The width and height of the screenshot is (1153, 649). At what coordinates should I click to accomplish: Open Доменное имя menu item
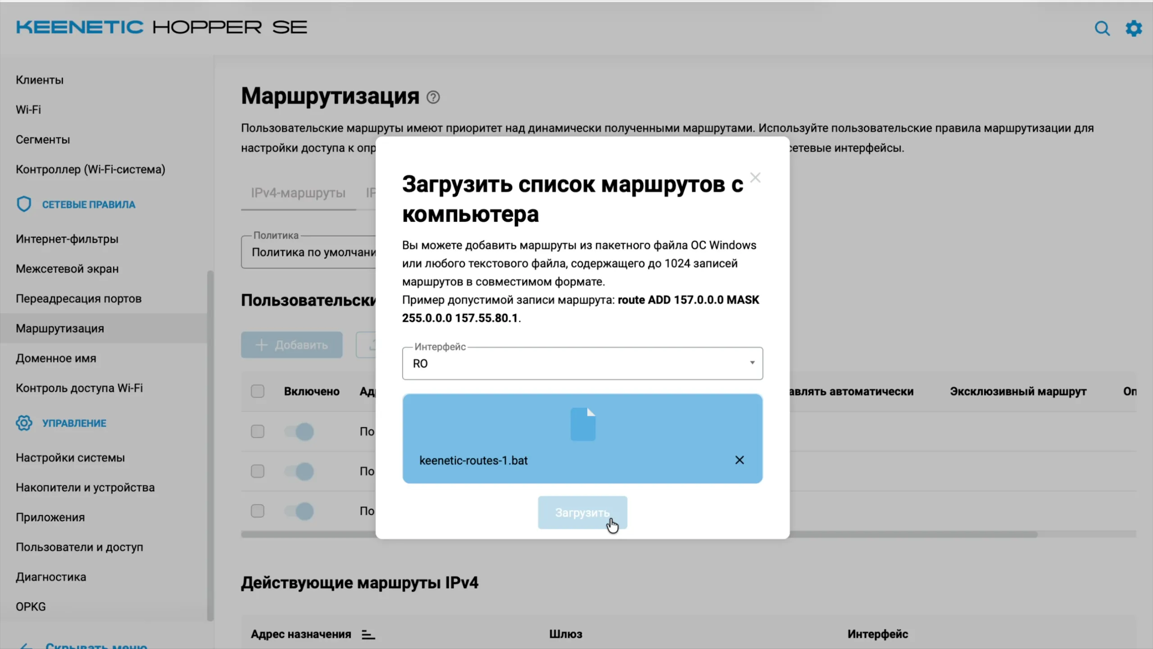tap(56, 358)
